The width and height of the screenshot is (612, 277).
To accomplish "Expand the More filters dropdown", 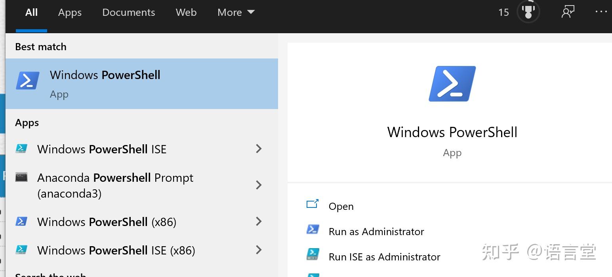I will 236,13.
